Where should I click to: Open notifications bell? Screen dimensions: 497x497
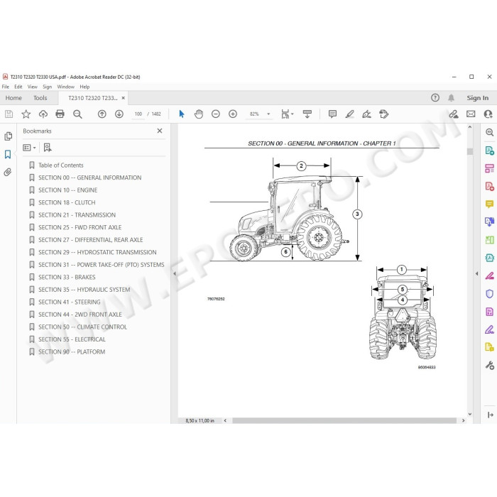pyautogui.click(x=451, y=98)
